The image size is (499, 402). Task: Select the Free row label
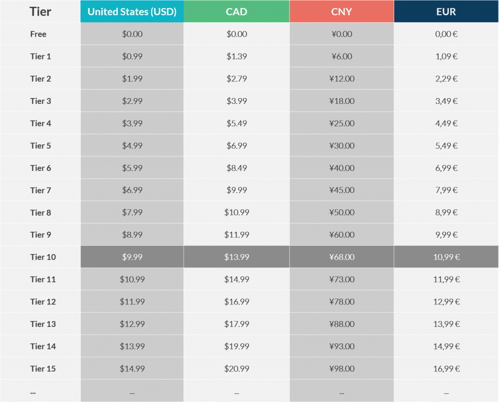point(38,34)
